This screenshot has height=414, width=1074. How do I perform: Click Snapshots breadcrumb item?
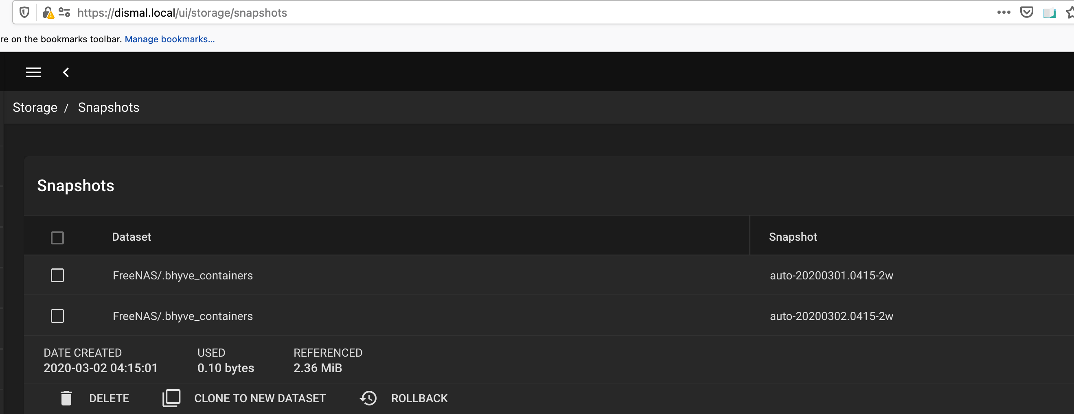click(108, 107)
